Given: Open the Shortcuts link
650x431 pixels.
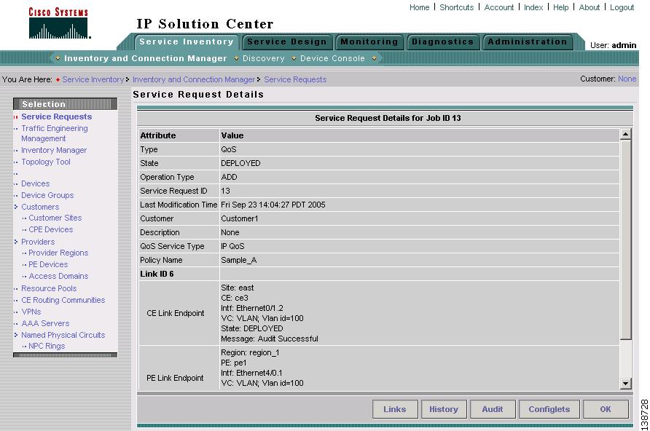Looking at the screenshot, I should pyautogui.click(x=456, y=7).
